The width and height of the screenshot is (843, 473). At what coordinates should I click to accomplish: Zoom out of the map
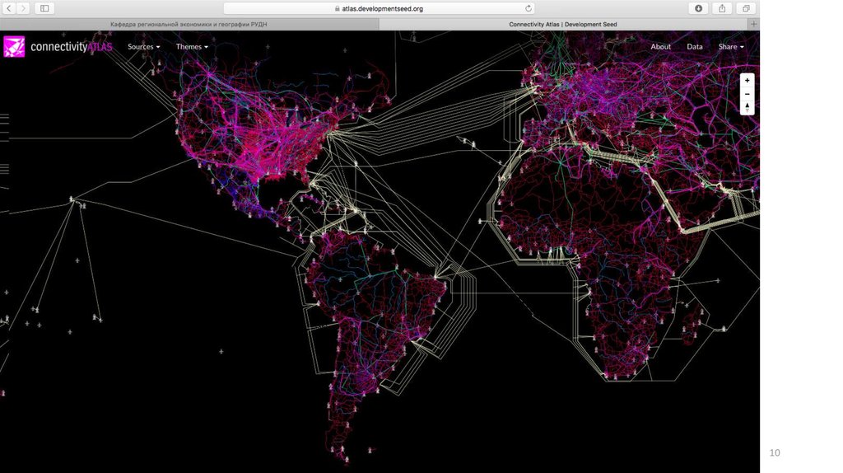(747, 94)
